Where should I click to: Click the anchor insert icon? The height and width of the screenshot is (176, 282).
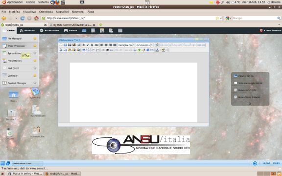[135, 50]
